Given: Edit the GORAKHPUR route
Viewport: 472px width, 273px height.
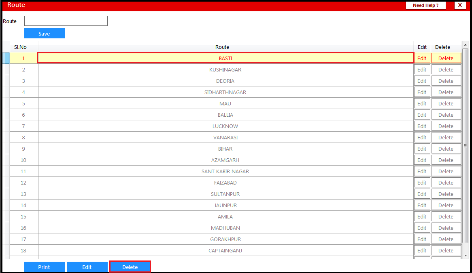Looking at the screenshot, I should tap(422, 239).
